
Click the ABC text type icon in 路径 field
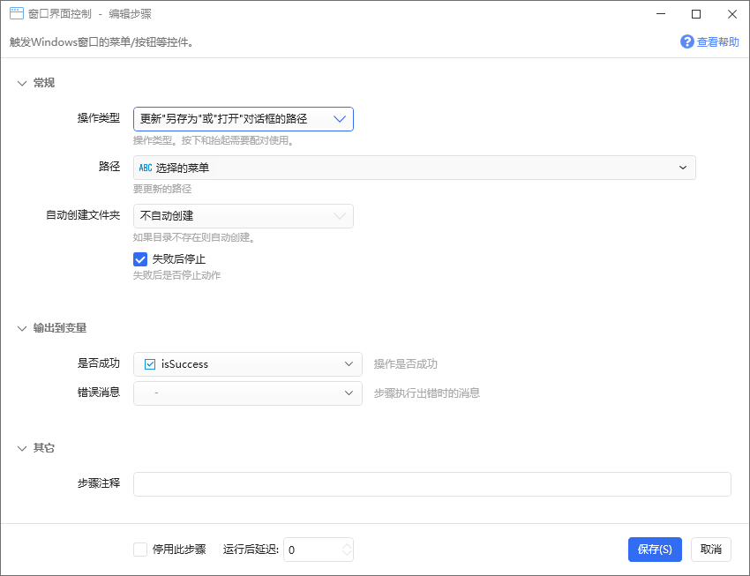pos(146,168)
